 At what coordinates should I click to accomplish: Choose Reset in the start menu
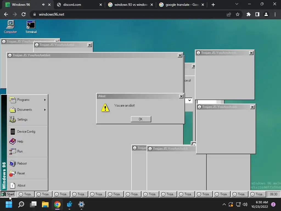[27, 173]
